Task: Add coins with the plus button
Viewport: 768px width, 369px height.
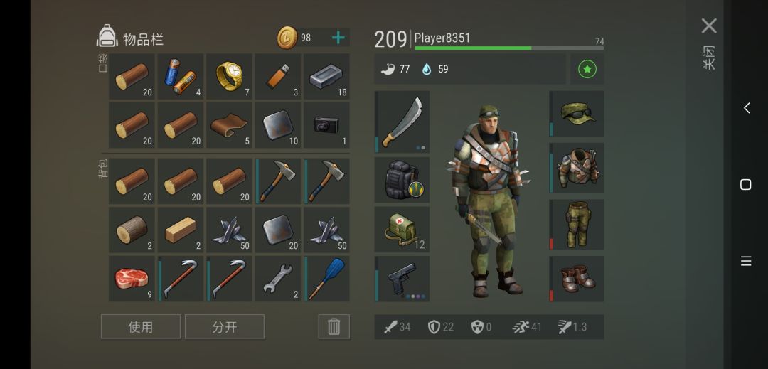Action: [338, 38]
